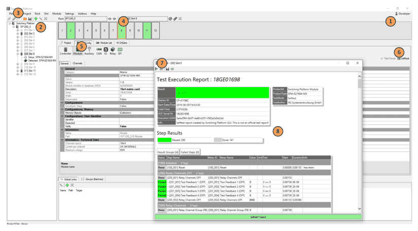Select rack slot 11
Viewport: 418px width, 231px height.
147,30
